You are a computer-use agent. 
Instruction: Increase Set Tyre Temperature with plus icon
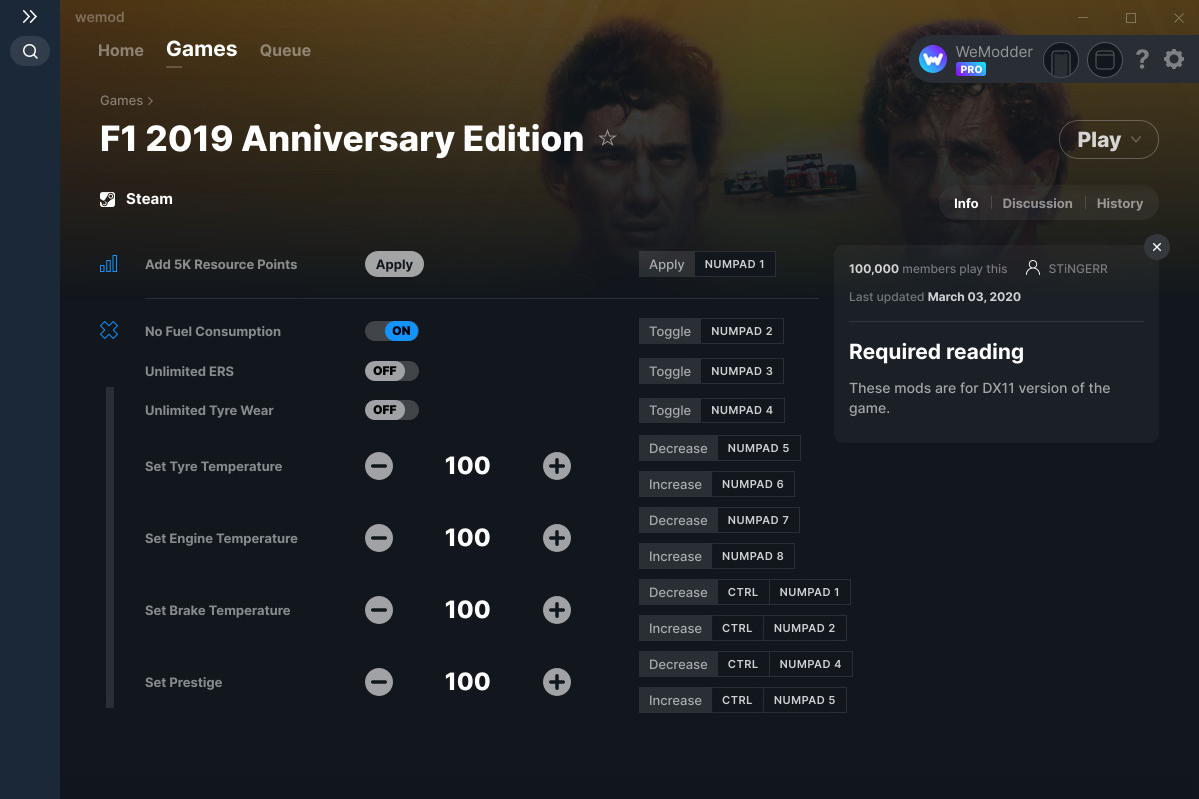tap(557, 466)
